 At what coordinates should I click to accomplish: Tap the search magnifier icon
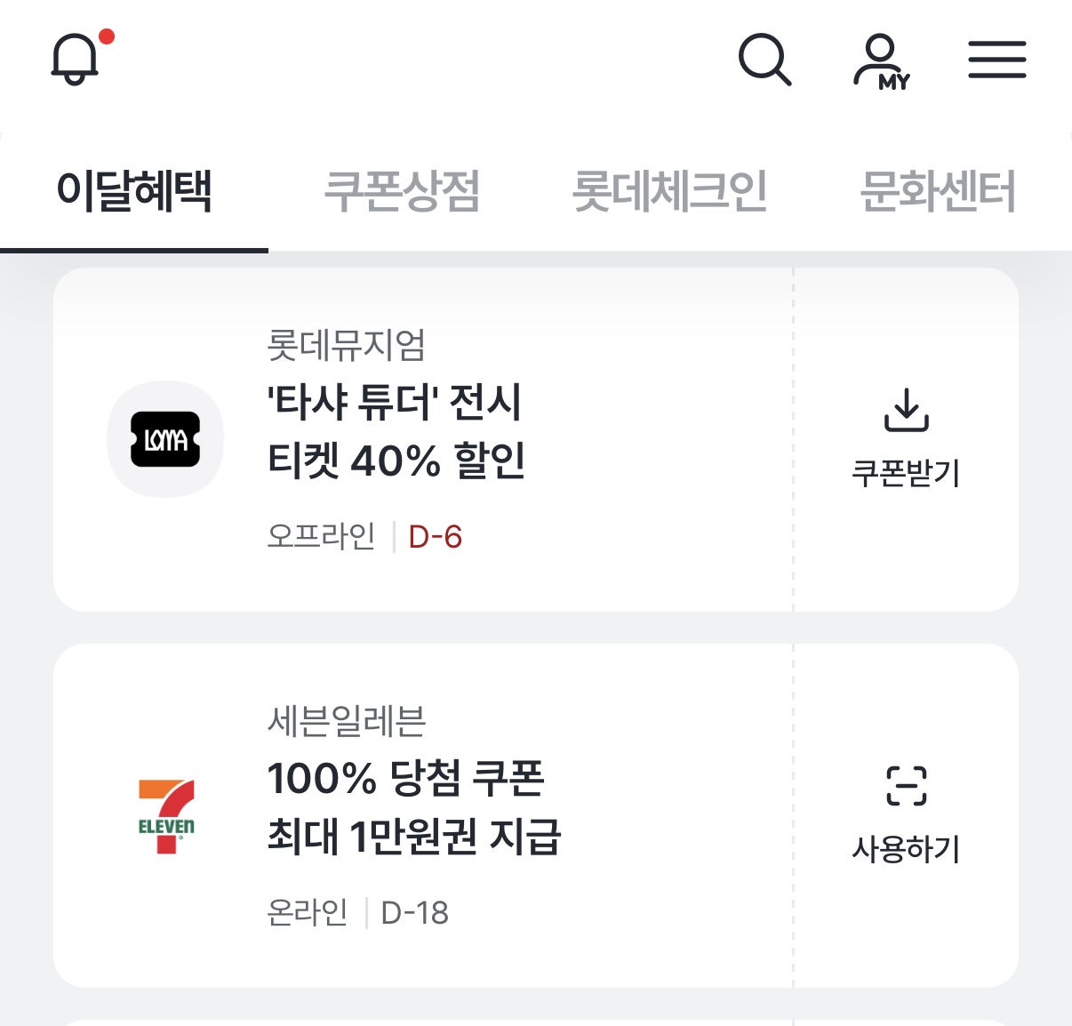[x=764, y=60]
